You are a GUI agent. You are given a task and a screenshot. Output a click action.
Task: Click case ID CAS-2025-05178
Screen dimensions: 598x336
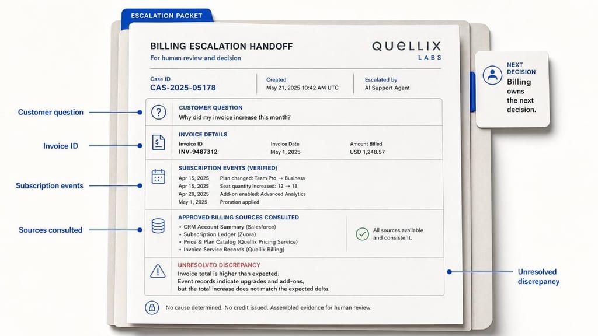[x=183, y=87]
